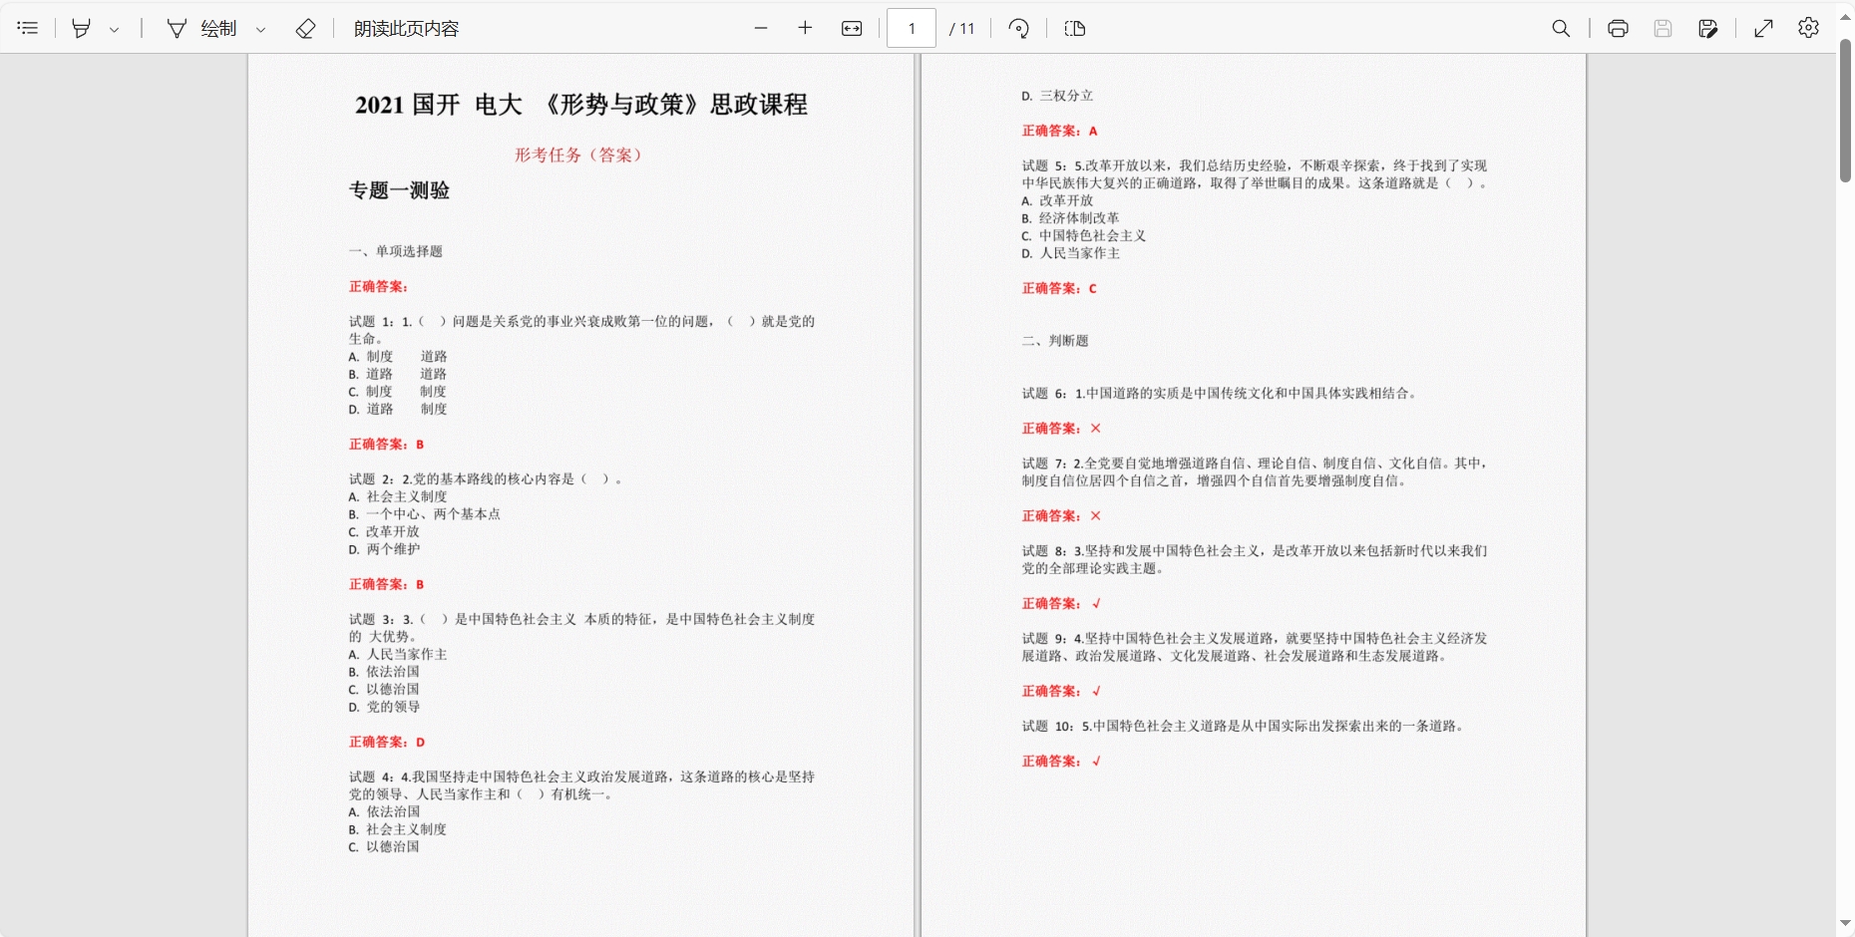Click the scroll up arrow
The height and width of the screenshot is (937, 1855).
[x=1845, y=17]
